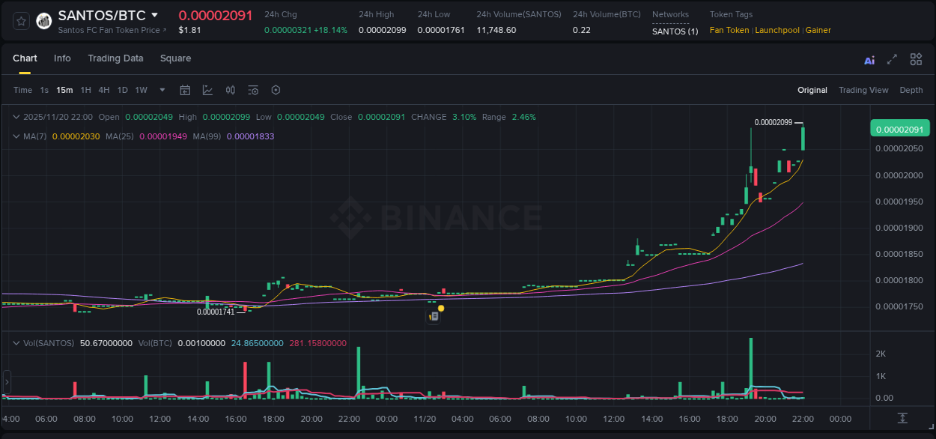Open the Square tab
This screenshot has height=439, width=936.
(x=175, y=58)
